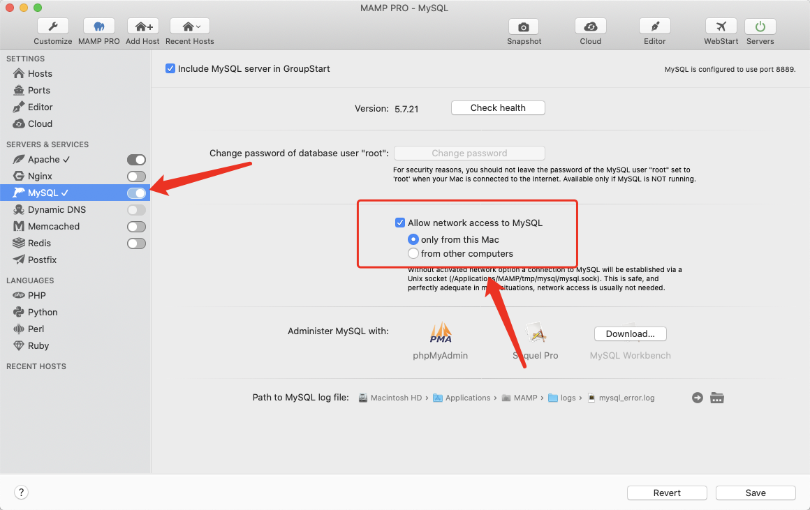Select the 'only from this Mac' option
The width and height of the screenshot is (810, 510).
click(x=413, y=239)
